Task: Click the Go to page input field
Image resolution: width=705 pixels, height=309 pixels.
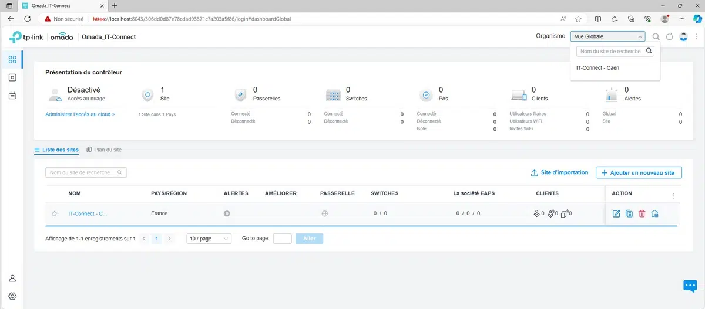Action: click(282, 239)
